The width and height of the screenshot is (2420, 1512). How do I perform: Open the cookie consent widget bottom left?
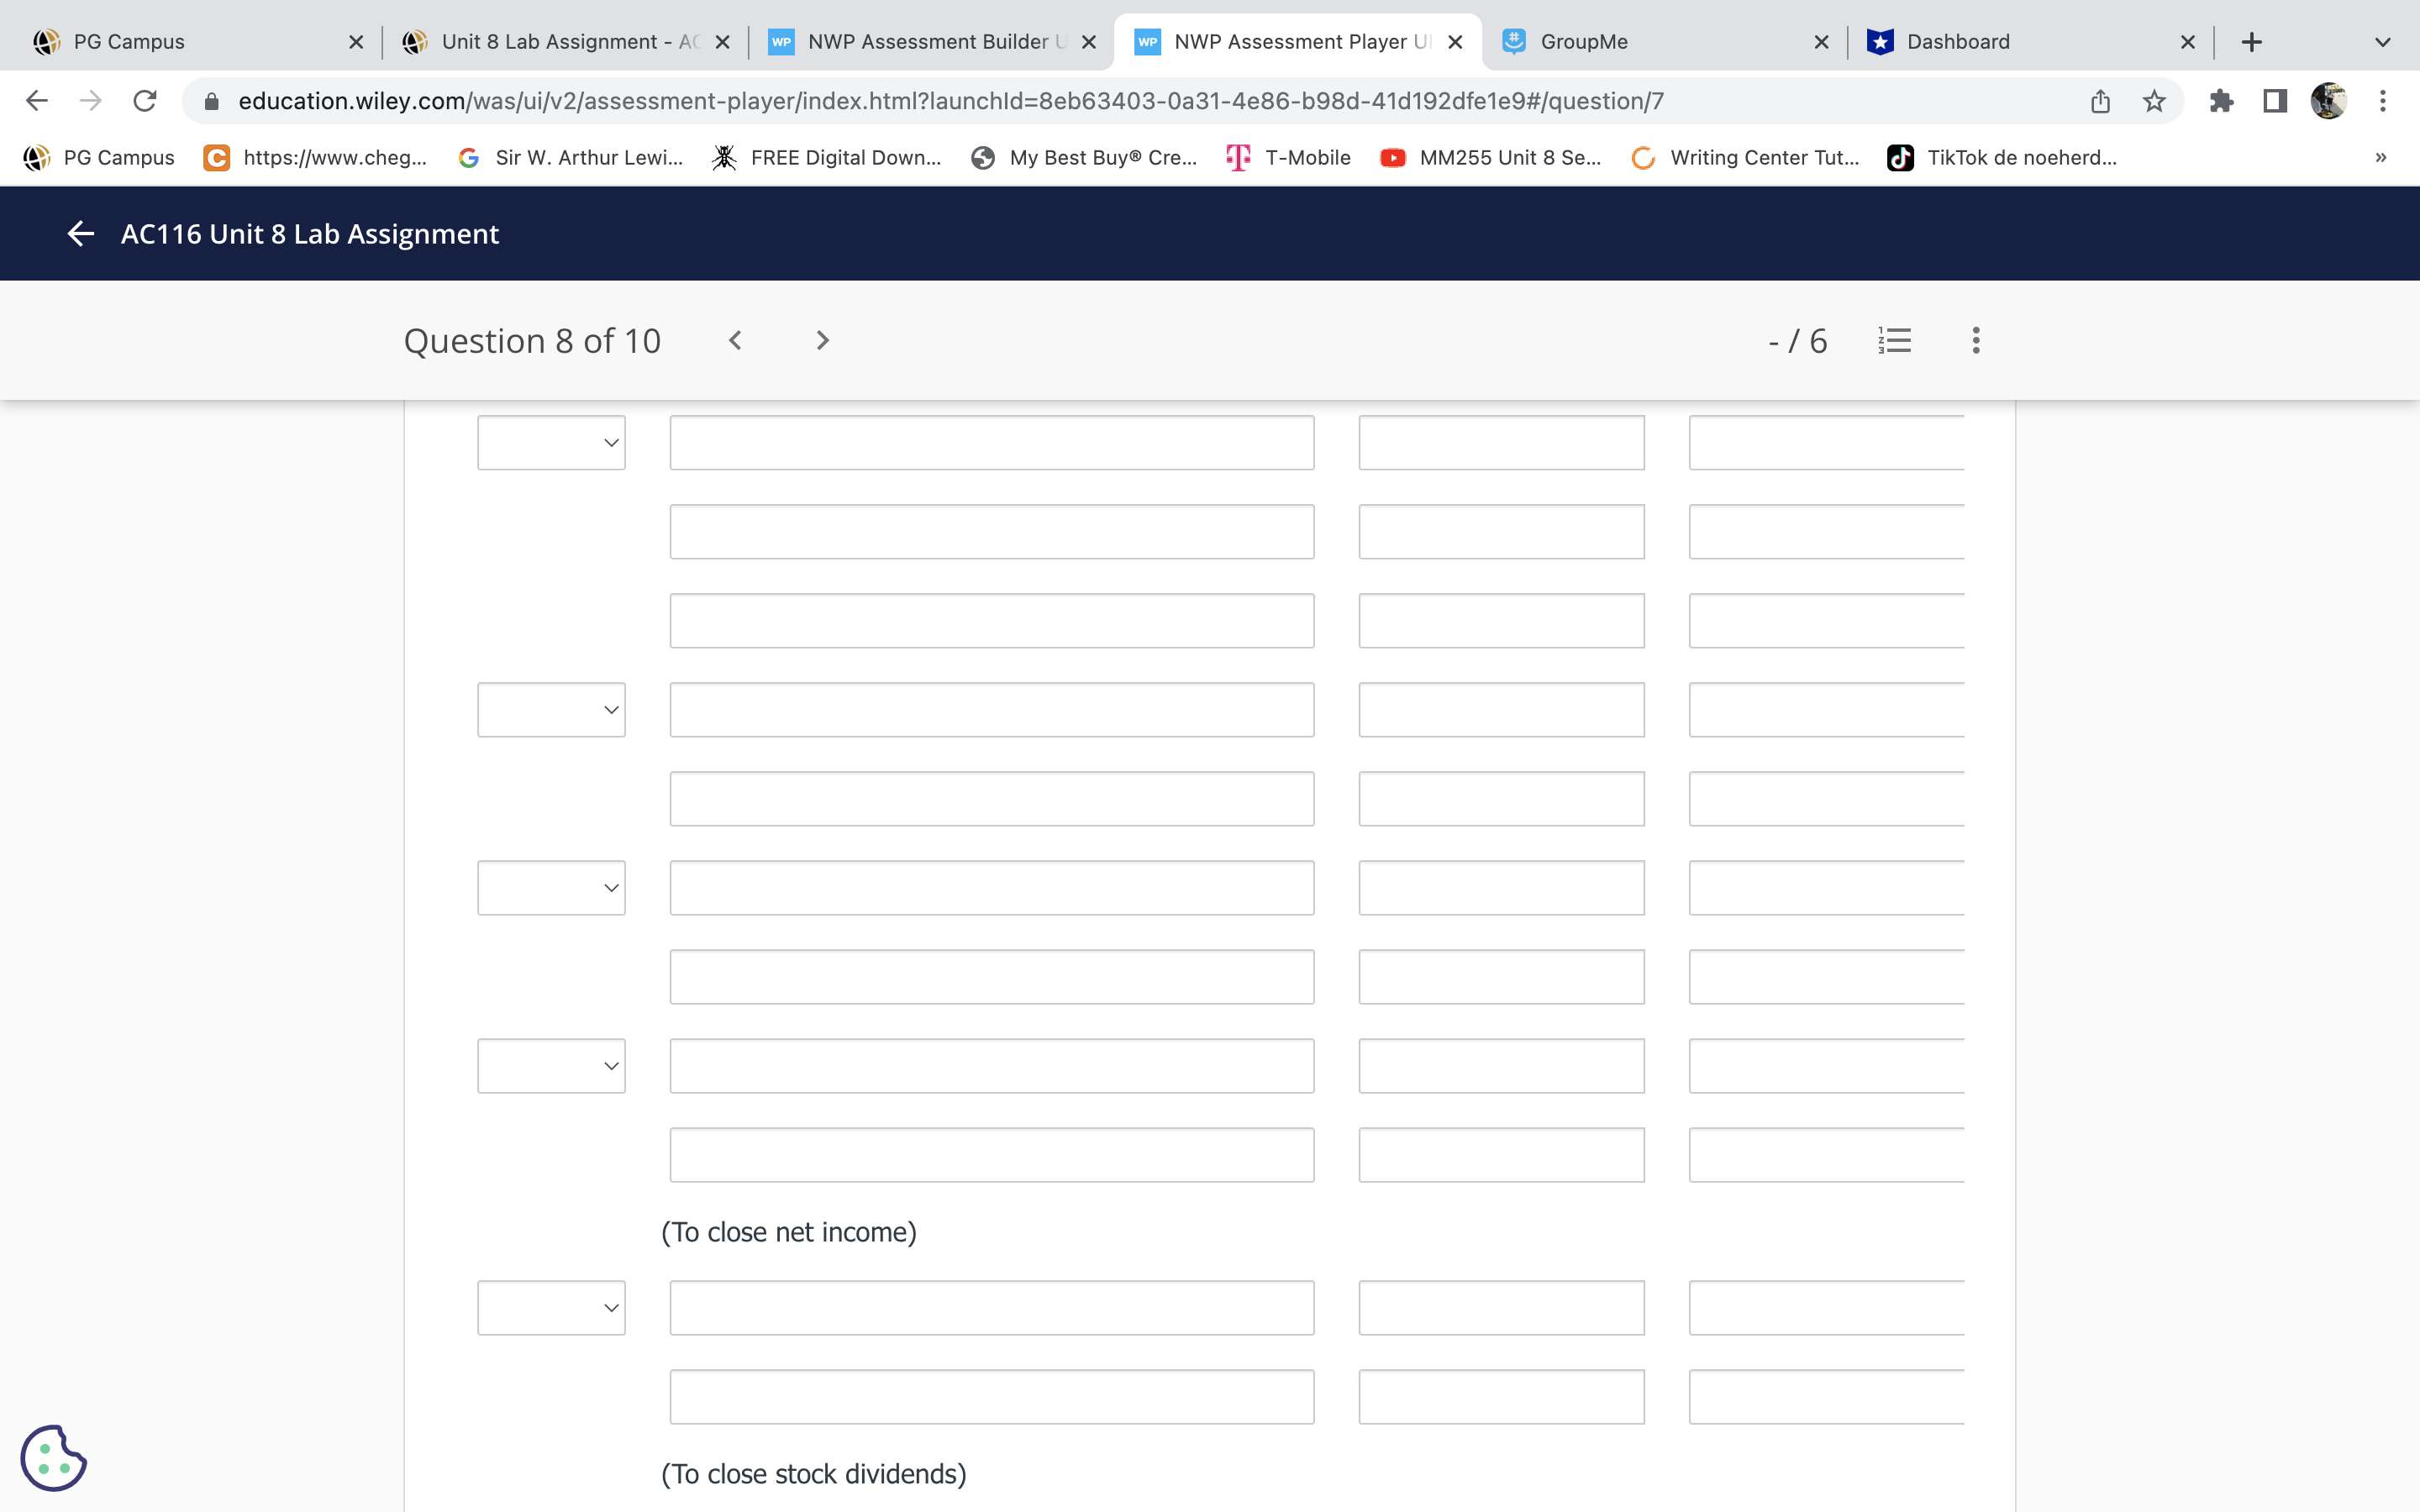tap(55, 1458)
